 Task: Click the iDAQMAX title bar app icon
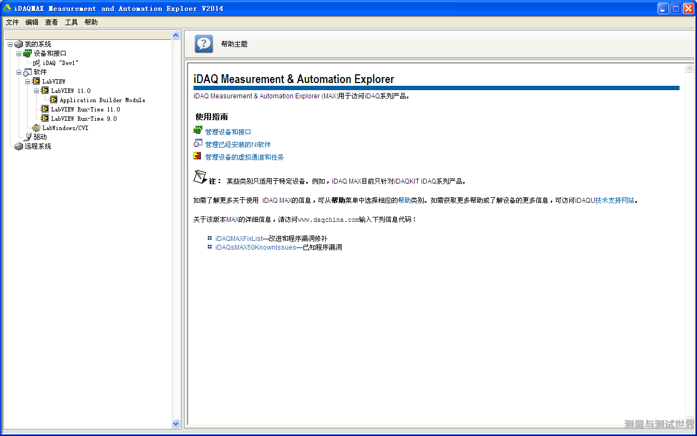[x=7, y=8]
